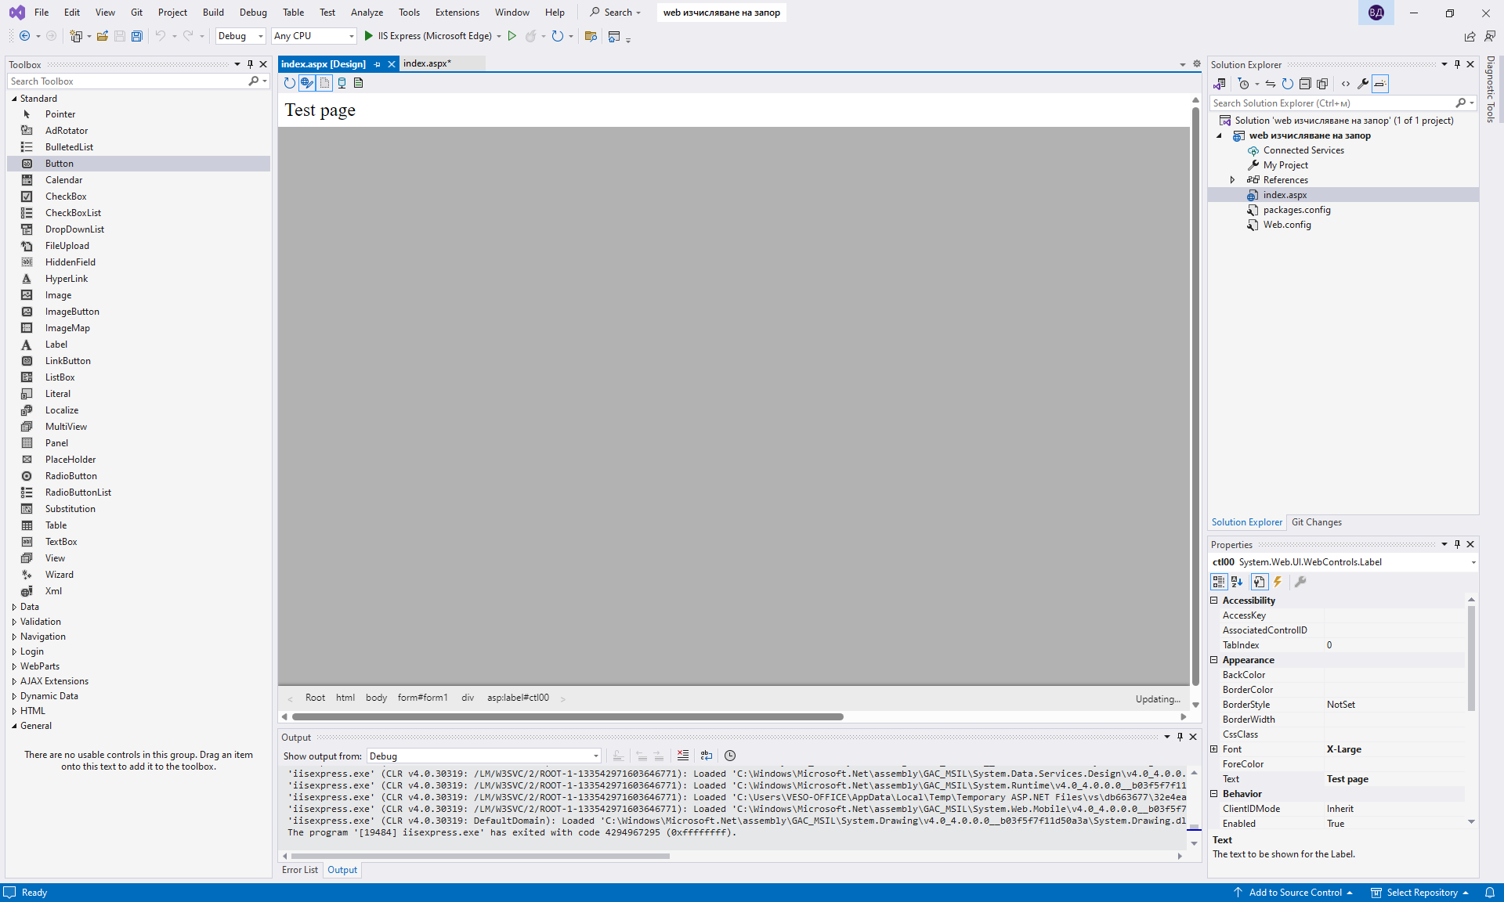Switch to the Error List tab
The height and width of the screenshot is (902, 1504).
pyautogui.click(x=300, y=870)
